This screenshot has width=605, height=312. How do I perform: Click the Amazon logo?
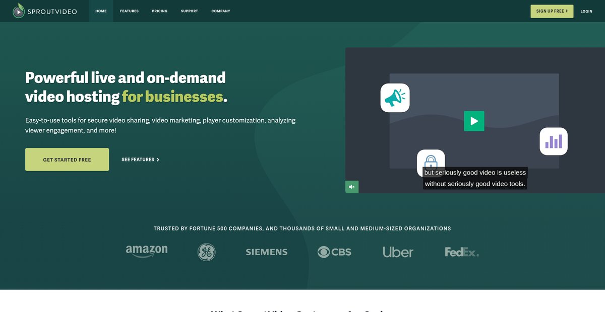click(x=147, y=251)
